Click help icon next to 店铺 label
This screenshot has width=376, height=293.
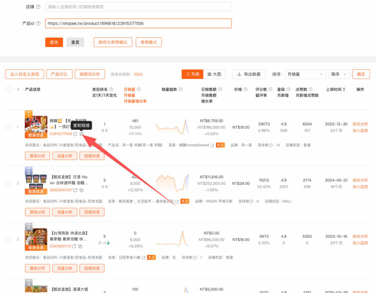(x=38, y=7)
